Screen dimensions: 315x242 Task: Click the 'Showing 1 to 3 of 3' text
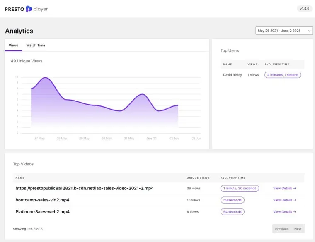[x=28, y=229]
